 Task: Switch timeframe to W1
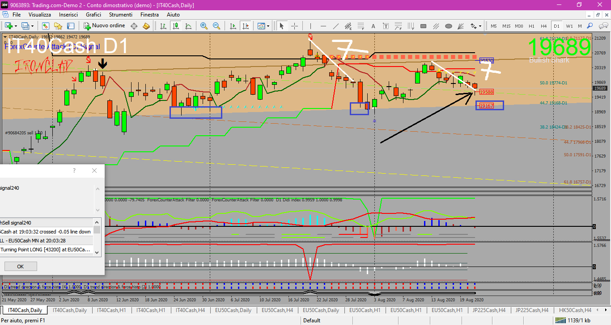[x=569, y=26]
